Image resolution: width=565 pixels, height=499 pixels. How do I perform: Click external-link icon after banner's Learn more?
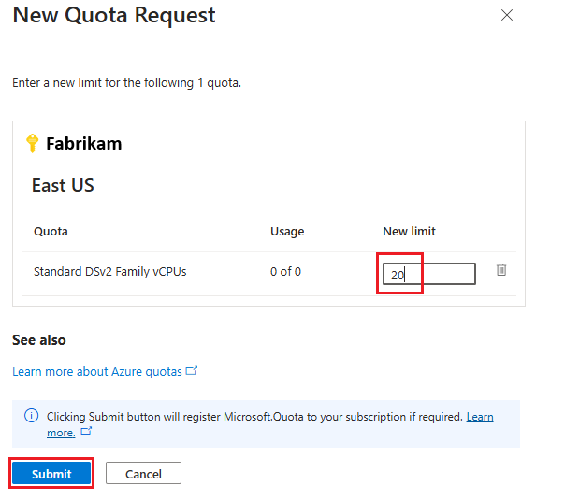click(x=86, y=433)
